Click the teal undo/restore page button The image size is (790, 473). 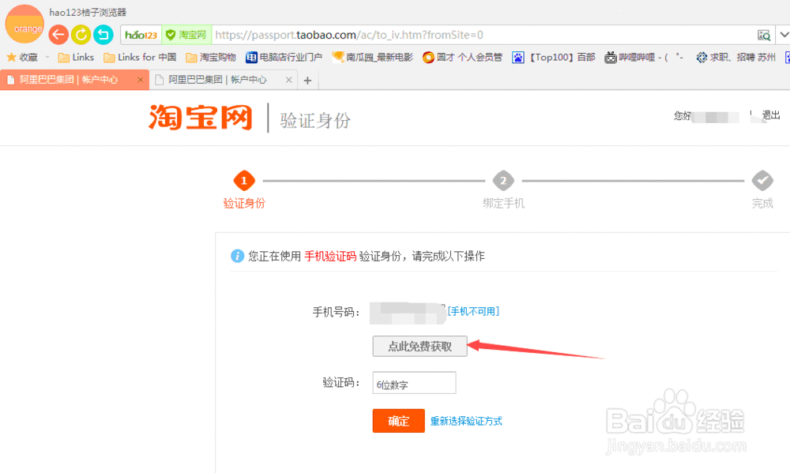tap(103, 35)
